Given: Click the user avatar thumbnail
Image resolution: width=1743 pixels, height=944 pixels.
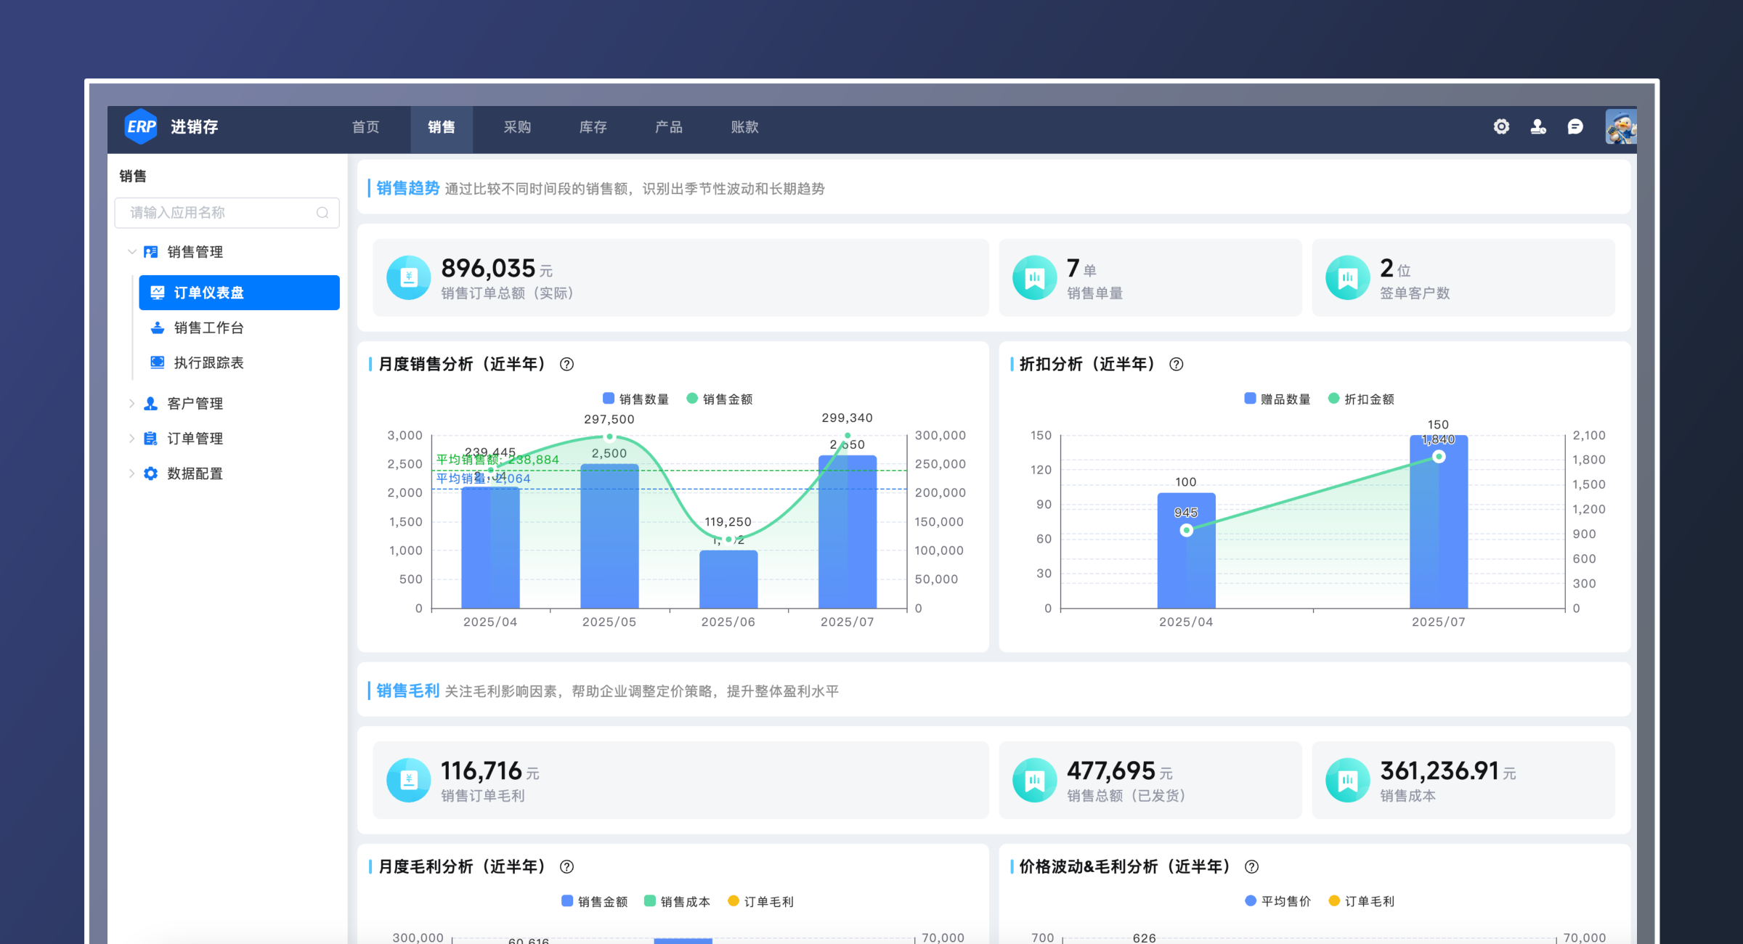Looking at the screenshot, I should pos(1621,127).
